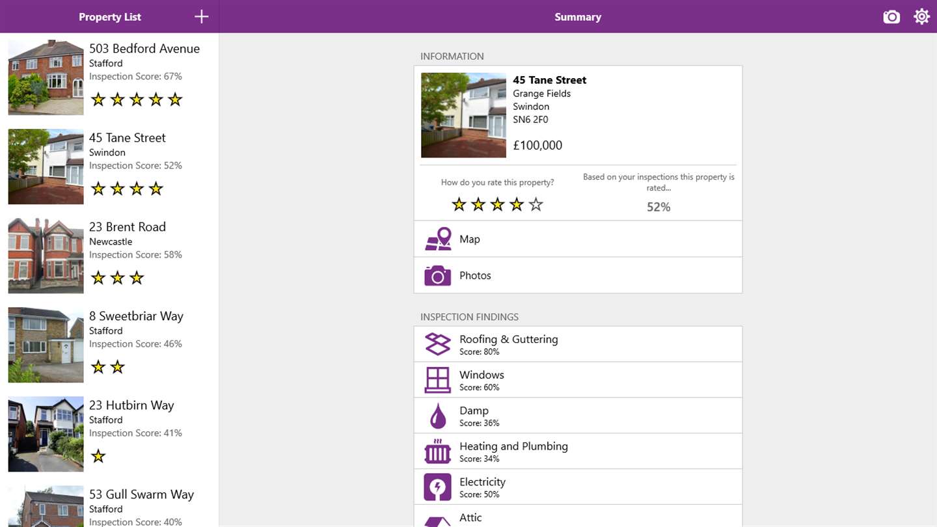
Task: Open Electricity inspection findings
Action: [578, 487]
